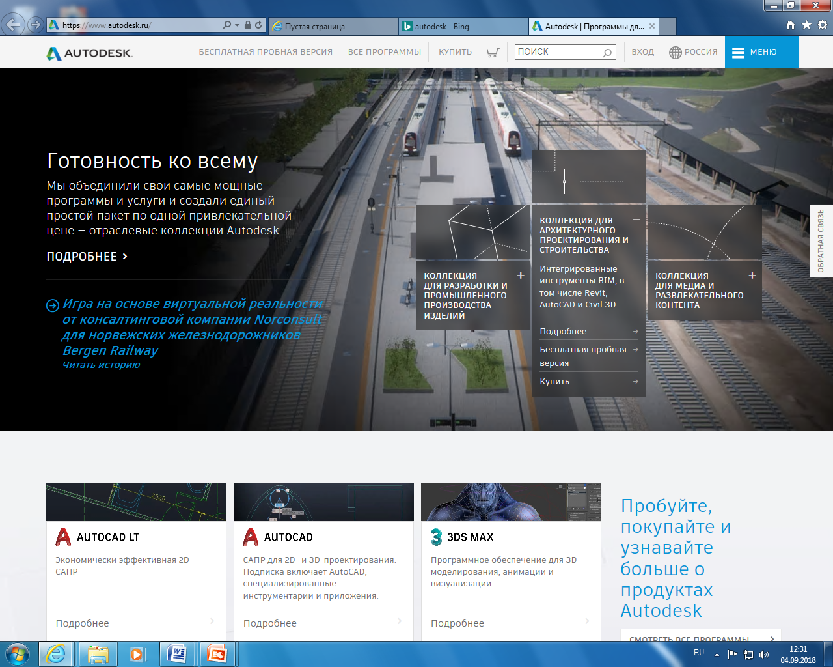
Task: Click the ПОДРОБНЕЕ link under the headline
Action: (87, 257)
